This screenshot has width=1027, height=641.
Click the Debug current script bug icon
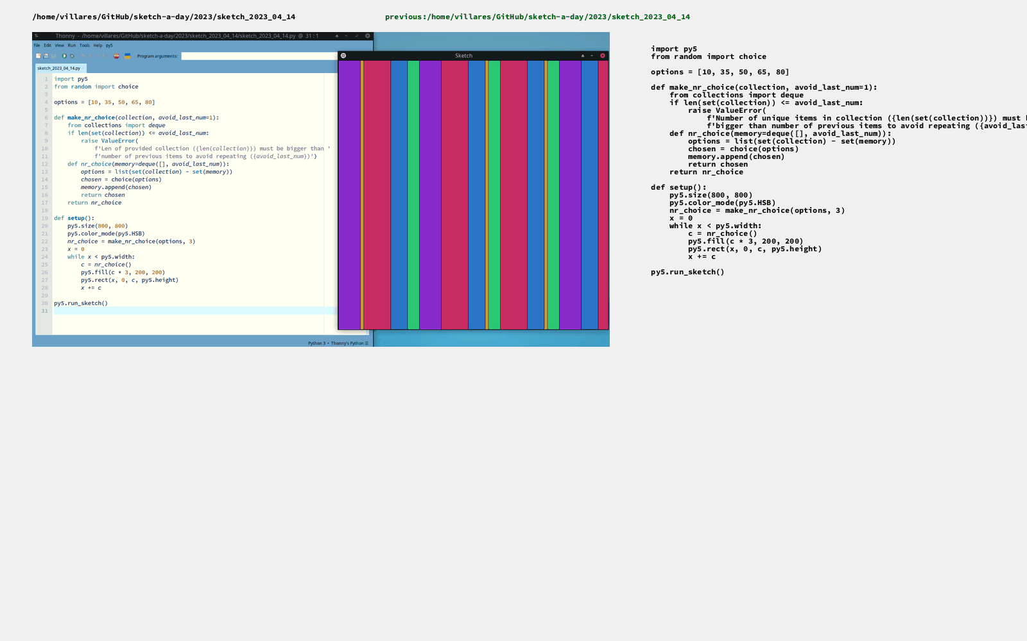(x=72, y=56)
